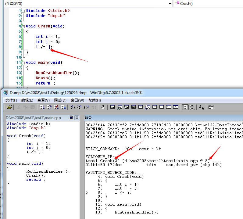Click the main.cpp pane document menu icon
The image size is (243, 219).
[71, 118]
